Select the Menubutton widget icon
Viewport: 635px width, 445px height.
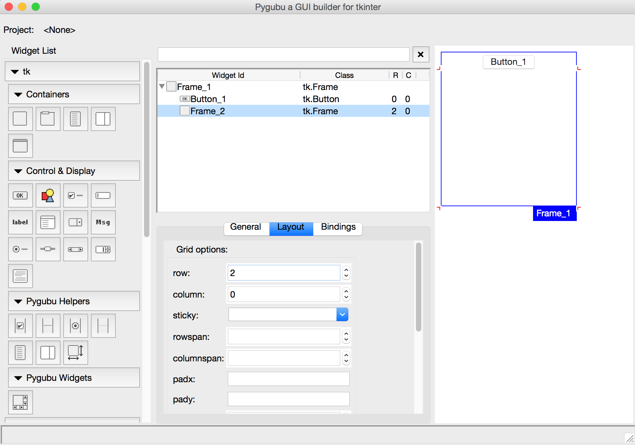[75, 222]
